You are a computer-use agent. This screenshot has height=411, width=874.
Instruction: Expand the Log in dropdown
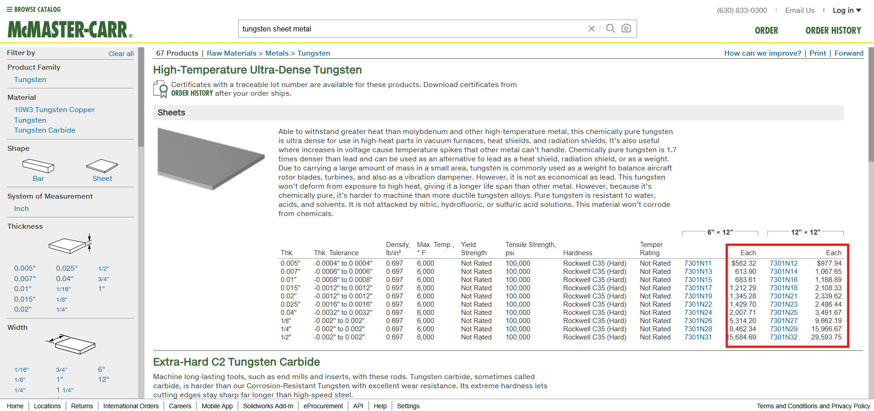click(847, 10)
